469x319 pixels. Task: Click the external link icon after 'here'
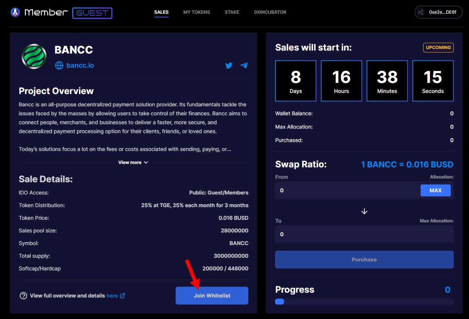pyautogui.click(x=122, y=296)
